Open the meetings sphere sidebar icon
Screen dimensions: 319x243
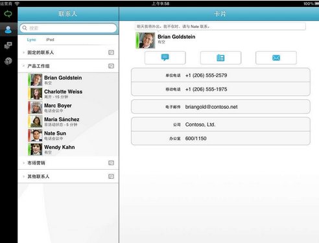coord(8,61)
